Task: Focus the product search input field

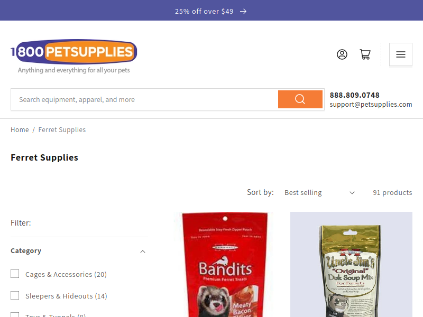Action: (144, 99)
